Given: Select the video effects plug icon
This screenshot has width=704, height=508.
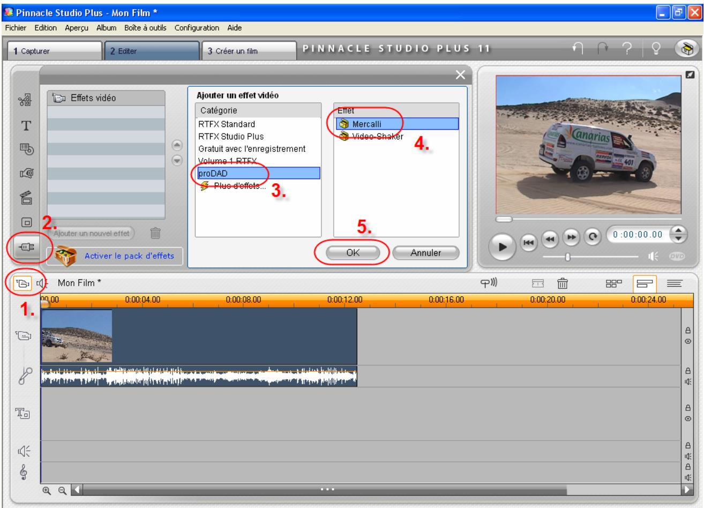Looking at the screenshot, I should click(25, 247).
